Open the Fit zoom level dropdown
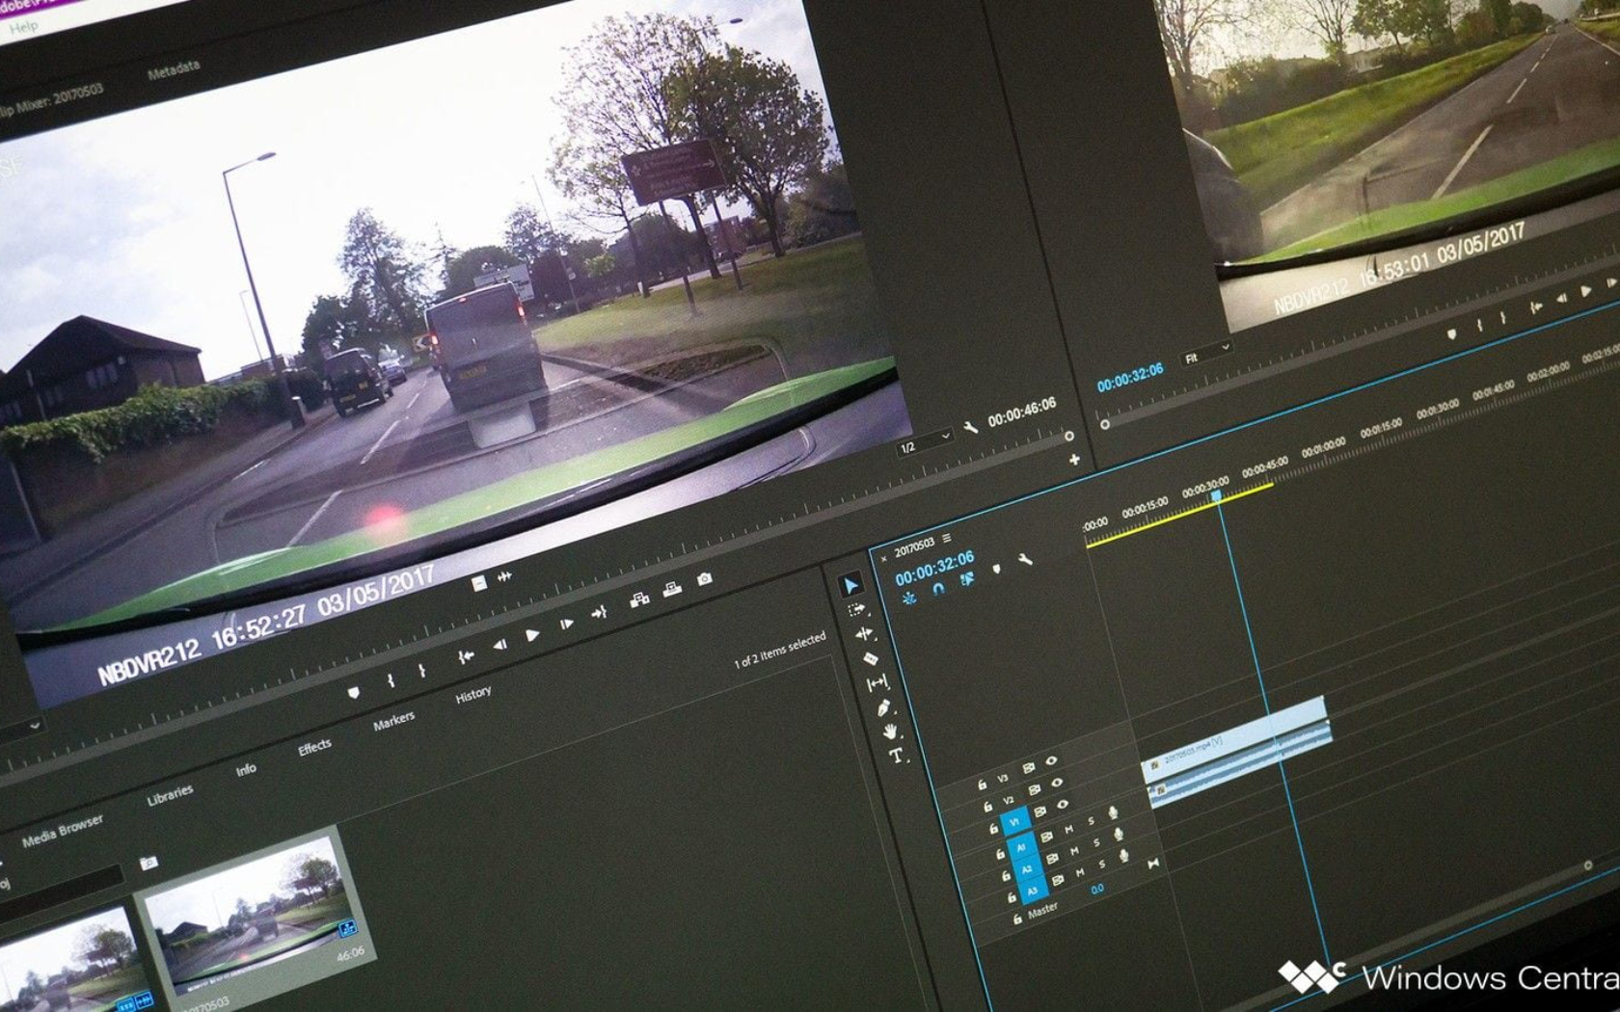Image resolution: width=1620 pixels, height=1012 pixels. click(1206, 354)
